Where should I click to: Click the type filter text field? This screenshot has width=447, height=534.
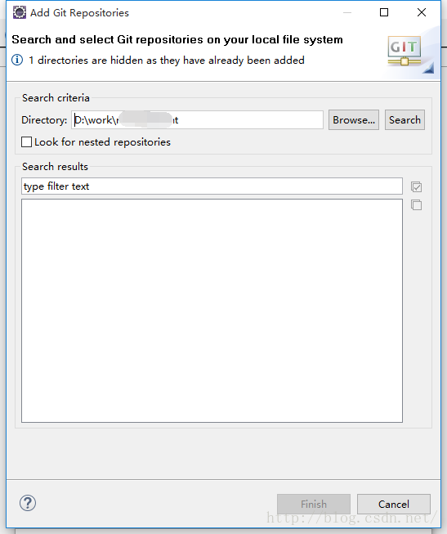[212, 186]
